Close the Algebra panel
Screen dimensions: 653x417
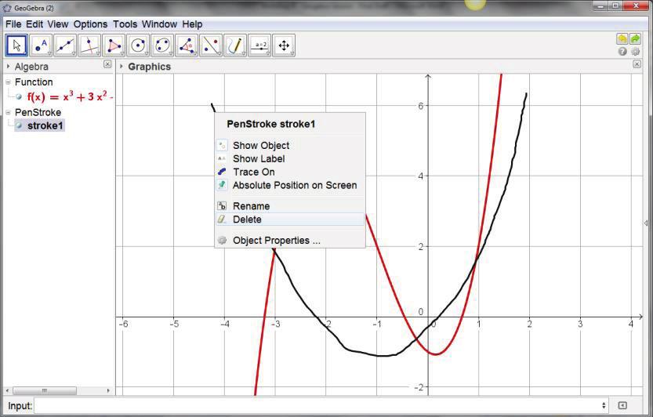[107, 64]
